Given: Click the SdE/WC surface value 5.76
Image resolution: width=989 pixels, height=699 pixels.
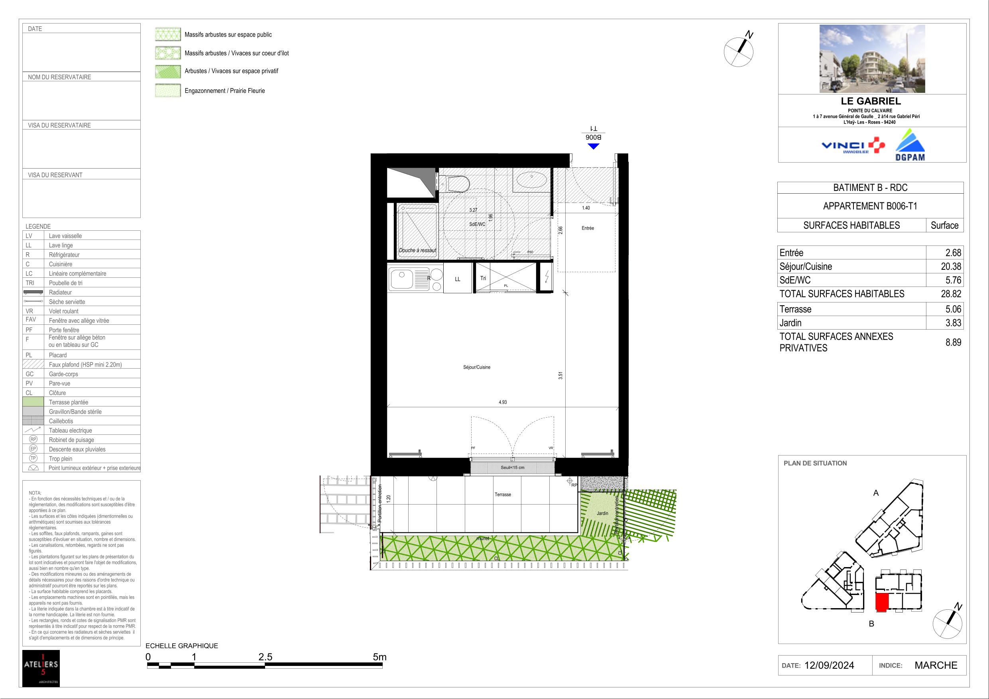Looking at the screenshot, I should point(953,280).
